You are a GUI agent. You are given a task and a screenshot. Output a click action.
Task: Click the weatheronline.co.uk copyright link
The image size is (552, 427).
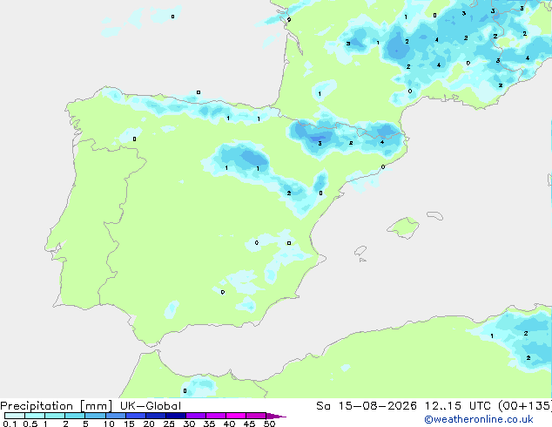[x=479, y=419]
